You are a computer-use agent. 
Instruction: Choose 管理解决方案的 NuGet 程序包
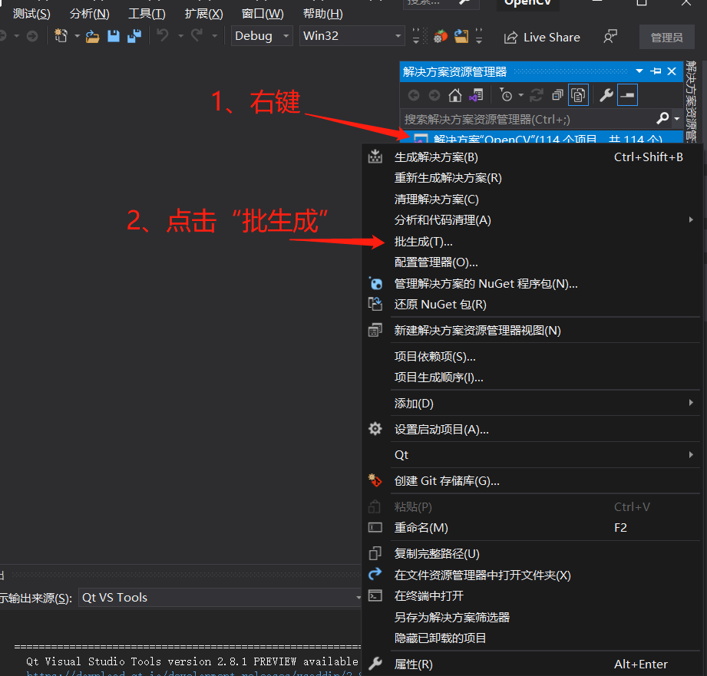click(532, 284)
